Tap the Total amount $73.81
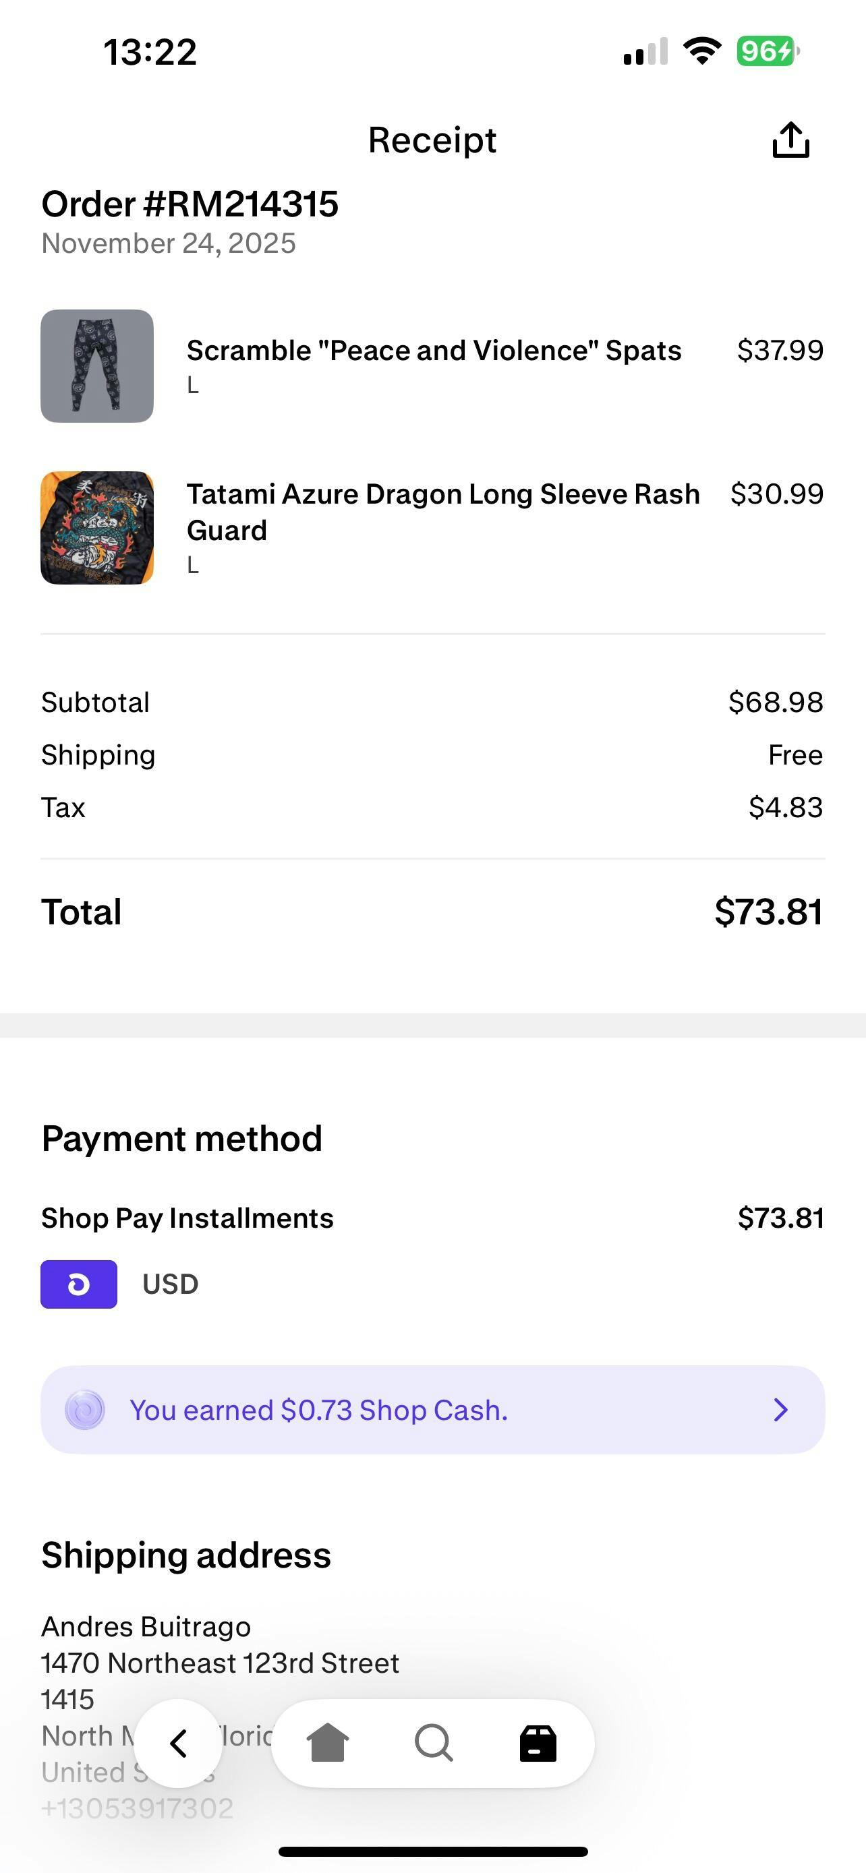 pos(768,912)
